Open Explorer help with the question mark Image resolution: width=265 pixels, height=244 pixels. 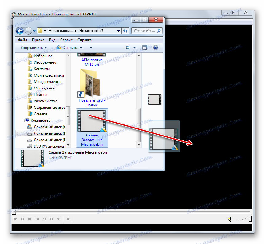(x=156, y=48)
